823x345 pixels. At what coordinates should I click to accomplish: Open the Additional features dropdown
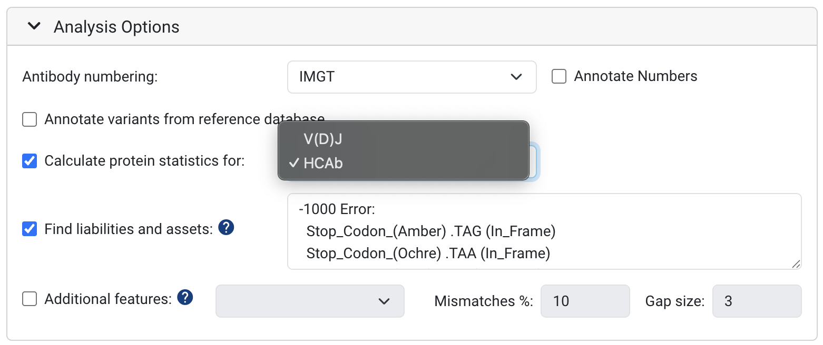tap(310, 301)
